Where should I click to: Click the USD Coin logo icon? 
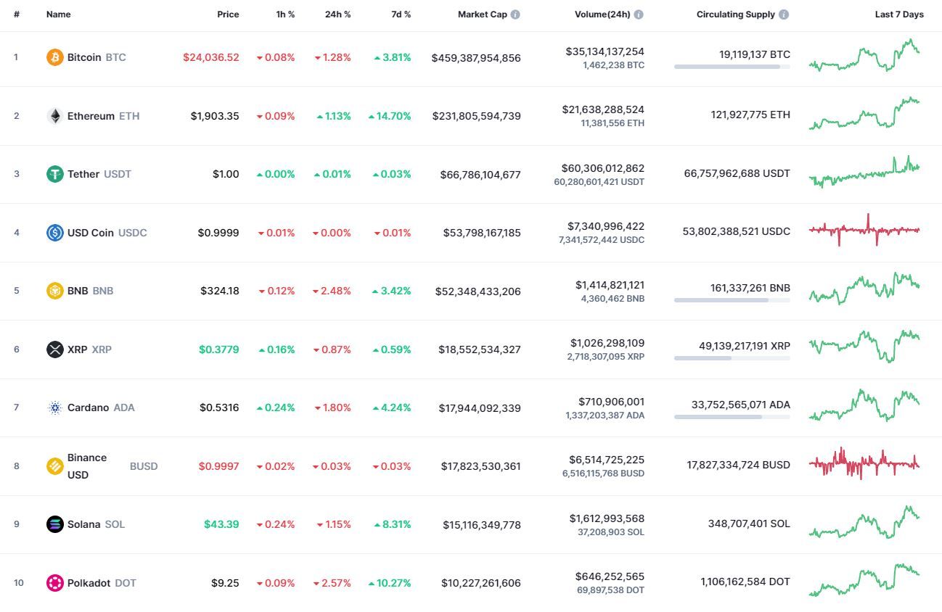click(55, 233)
